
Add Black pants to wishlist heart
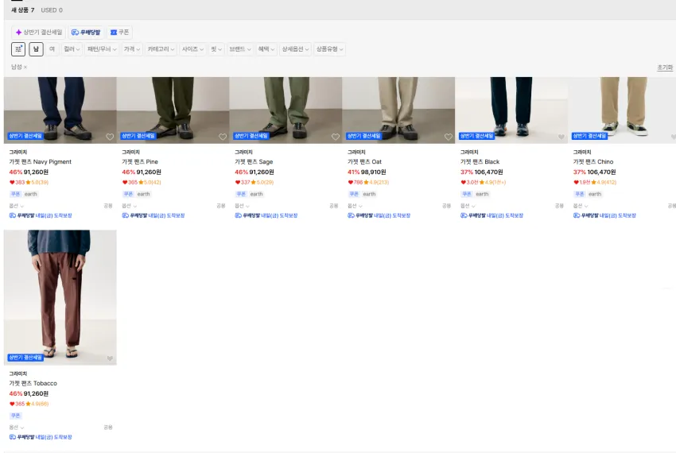click(561, 137)
